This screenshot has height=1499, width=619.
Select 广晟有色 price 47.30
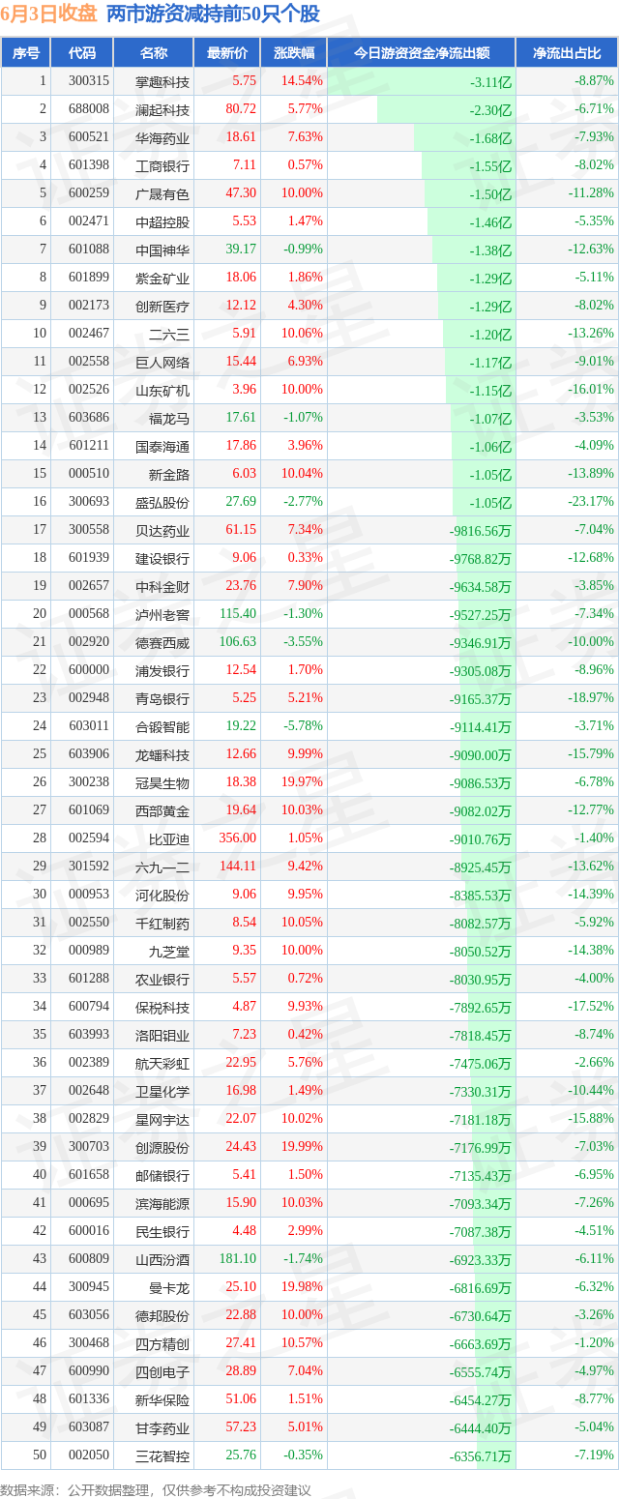tap(239, 194)
